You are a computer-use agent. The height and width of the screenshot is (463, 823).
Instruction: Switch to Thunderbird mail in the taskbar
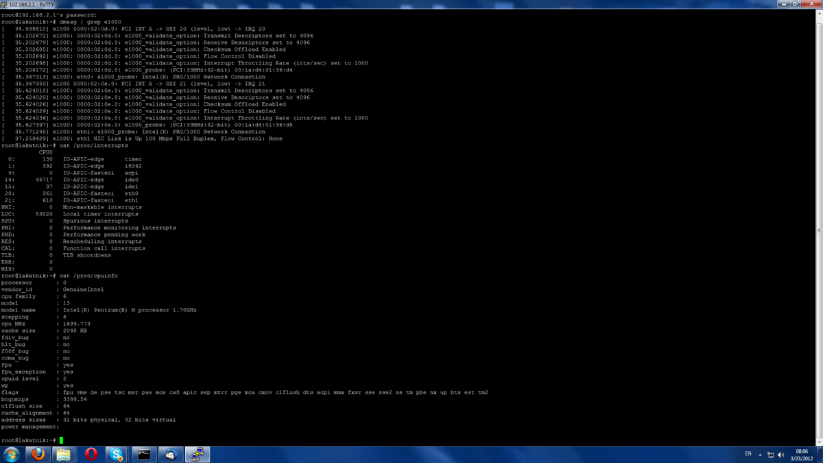[171, 454]
